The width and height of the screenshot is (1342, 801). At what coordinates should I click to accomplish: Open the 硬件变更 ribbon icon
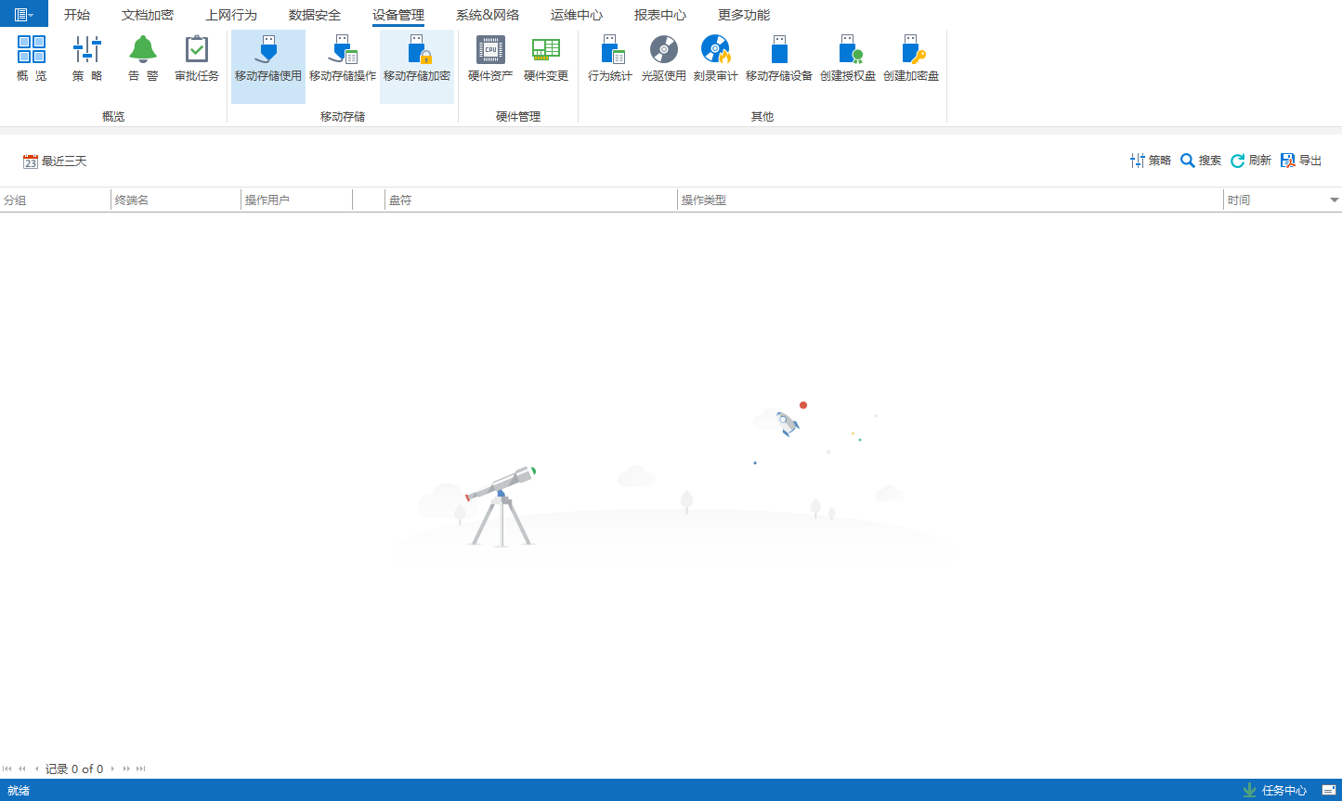click(546, 58)
